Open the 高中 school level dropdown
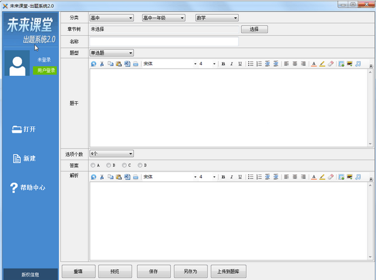 (112, 18)
